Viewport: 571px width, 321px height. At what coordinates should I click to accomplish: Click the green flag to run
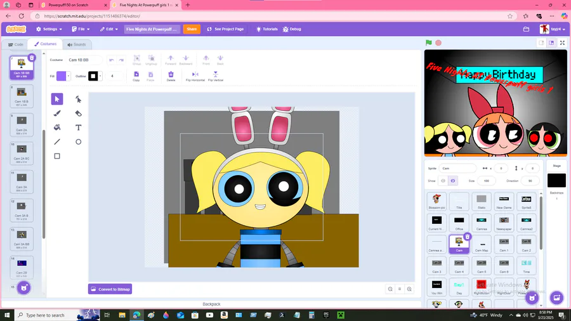coord(429,43)
